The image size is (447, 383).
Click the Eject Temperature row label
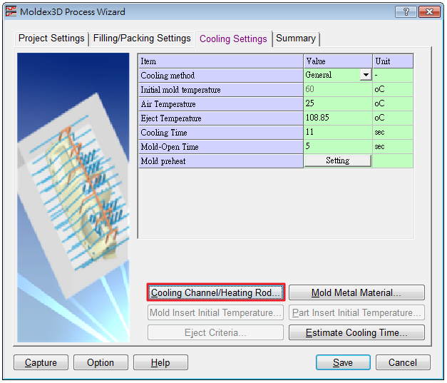click(221, 118)
